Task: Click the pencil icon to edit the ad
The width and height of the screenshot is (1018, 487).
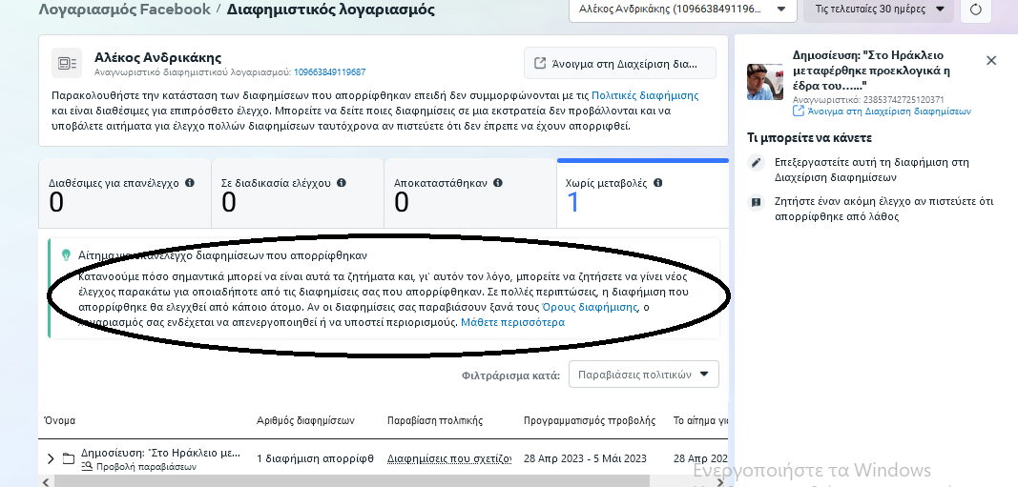Action: point(757,163)
